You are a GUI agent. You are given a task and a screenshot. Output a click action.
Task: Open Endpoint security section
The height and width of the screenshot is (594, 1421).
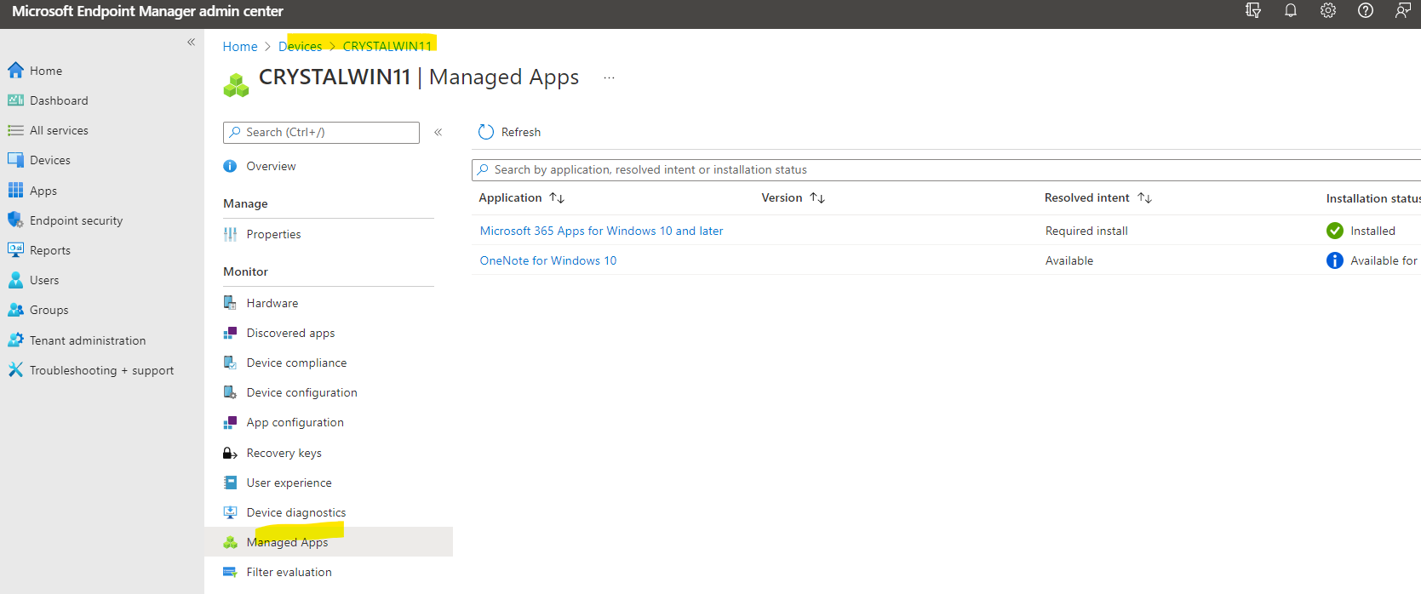coord(77,220)
